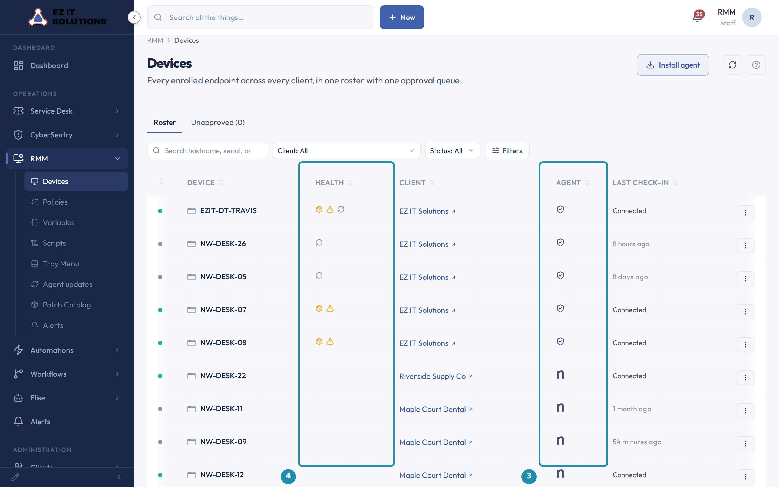Open row actions menu for NW-DESK-22

click(x=745, y=378)
